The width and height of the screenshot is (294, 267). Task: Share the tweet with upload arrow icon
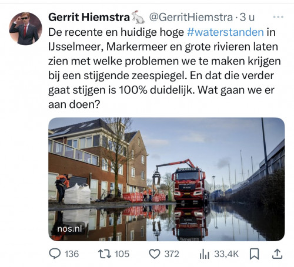point(278,254)
